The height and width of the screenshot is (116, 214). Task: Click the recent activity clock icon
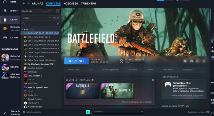(x=55, y=18)
